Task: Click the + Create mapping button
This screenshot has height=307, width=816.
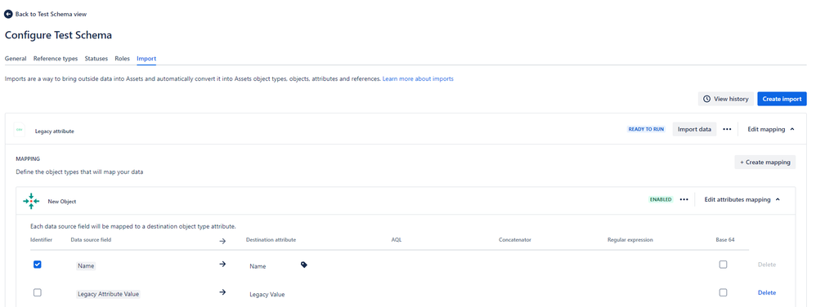Action: (x=765, y=162)
